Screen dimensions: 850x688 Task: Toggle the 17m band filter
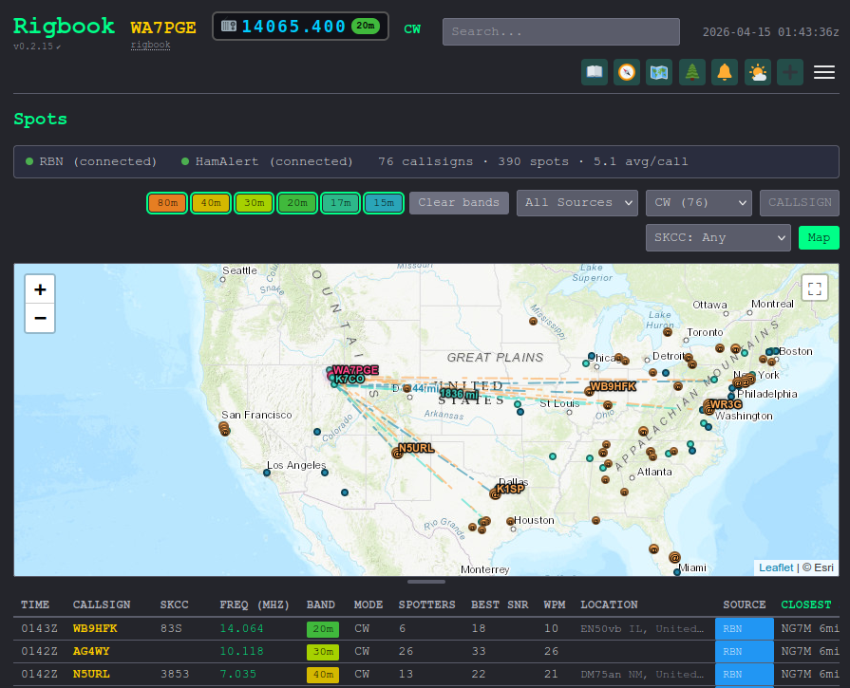click(x=340, y=202)
